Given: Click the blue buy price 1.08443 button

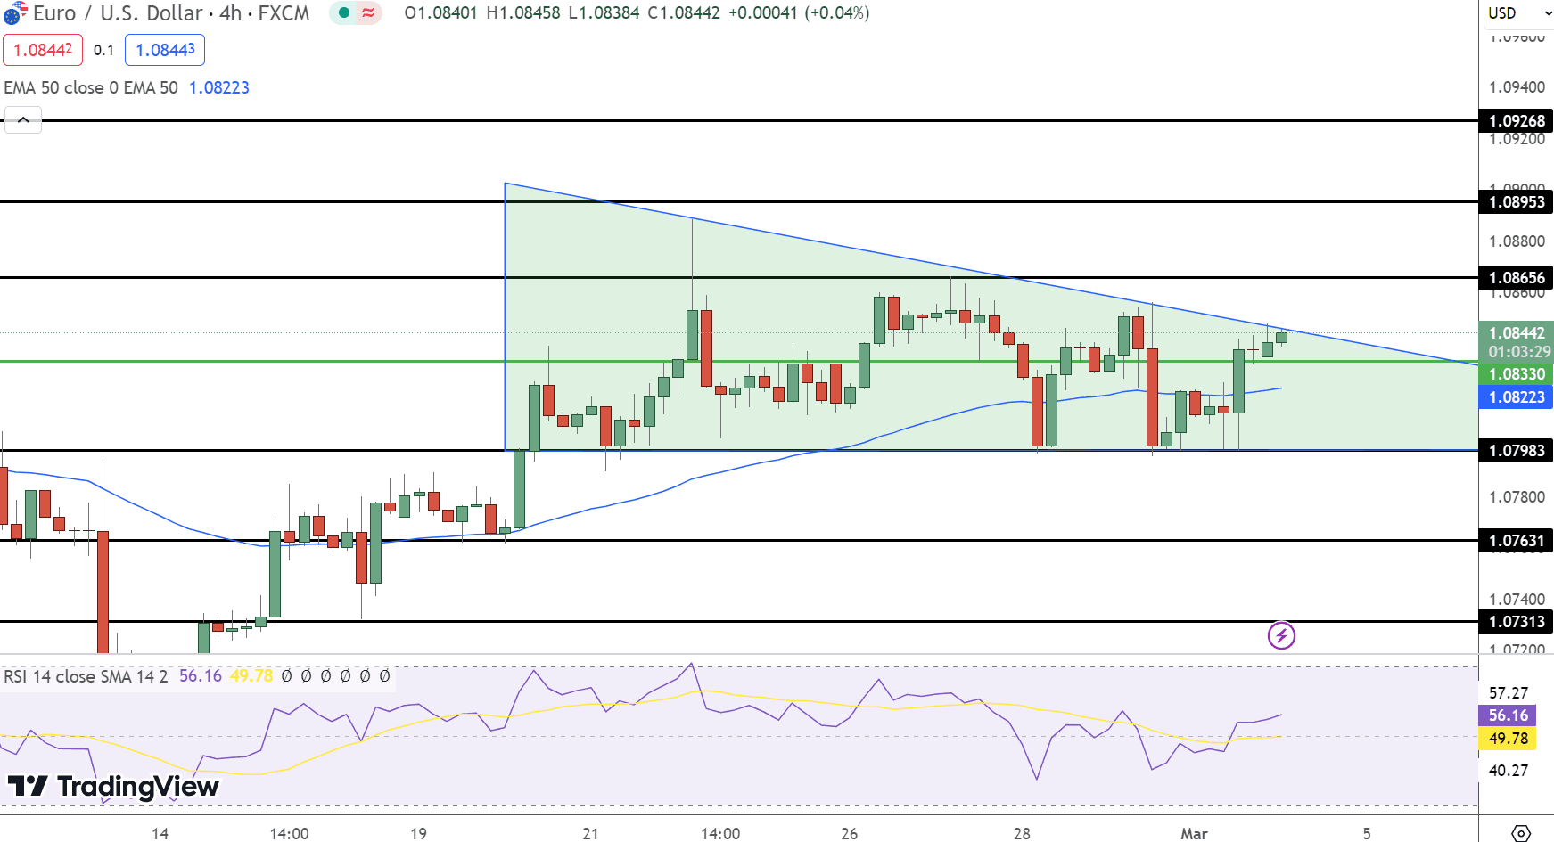Looking at the screenshot, I should point(165,50).
